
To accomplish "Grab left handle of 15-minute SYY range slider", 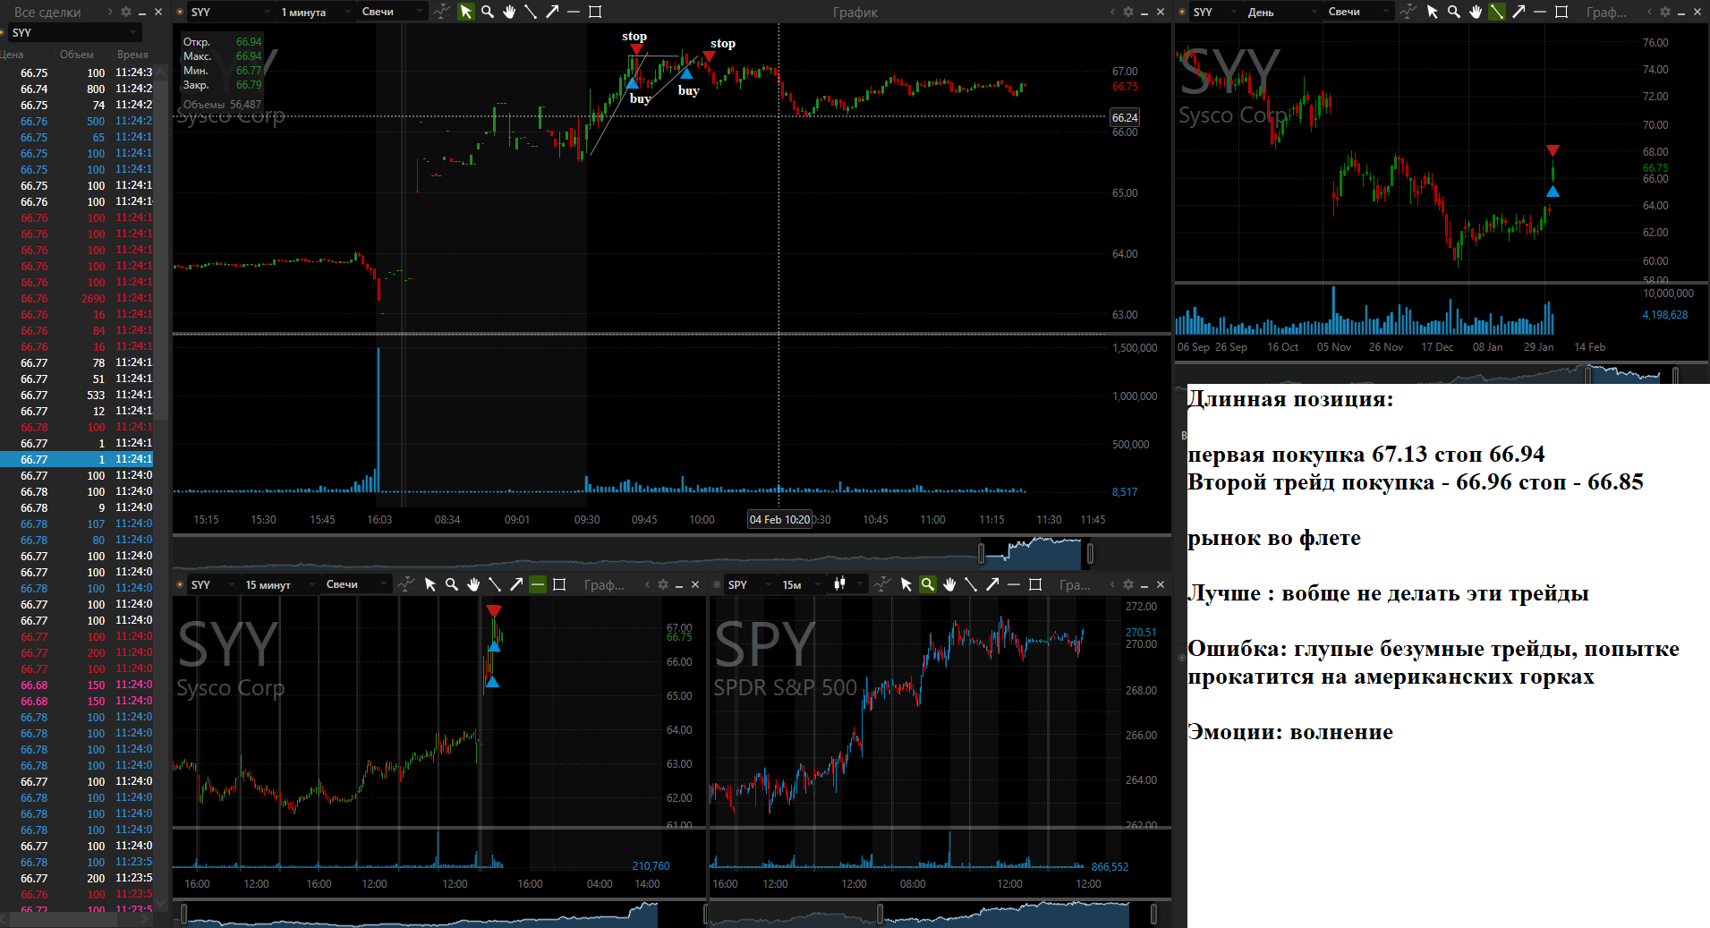I will coord(184,914).
